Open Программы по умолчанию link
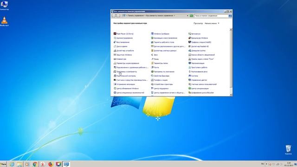 coord(164,71)
